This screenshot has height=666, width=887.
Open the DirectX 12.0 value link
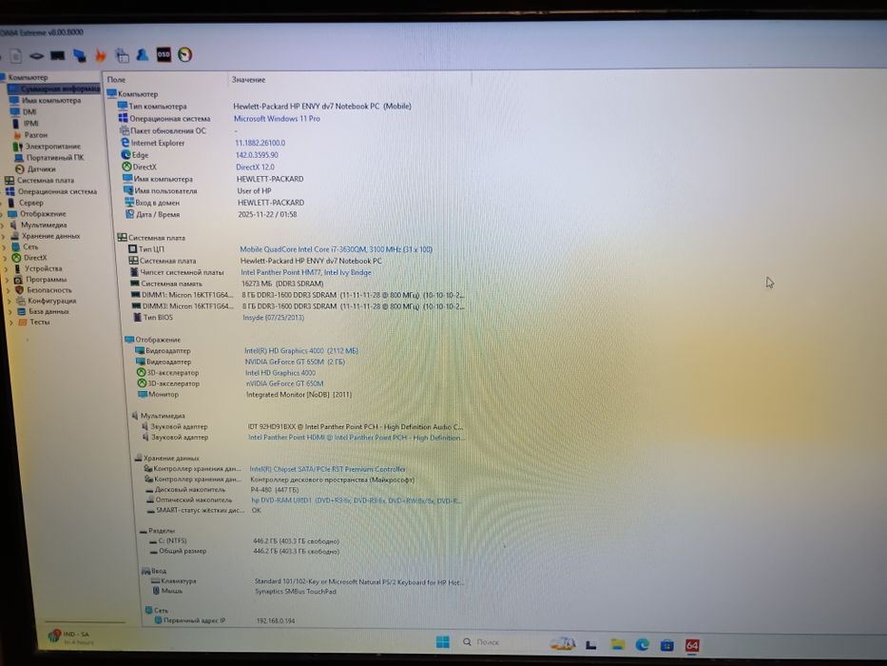click(x=255, y=167)
